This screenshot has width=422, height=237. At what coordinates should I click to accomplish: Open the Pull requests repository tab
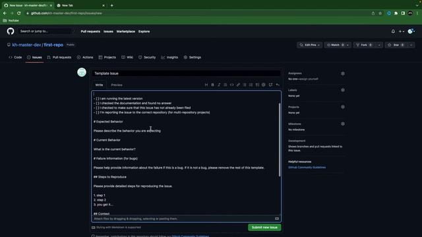point(59,57)
